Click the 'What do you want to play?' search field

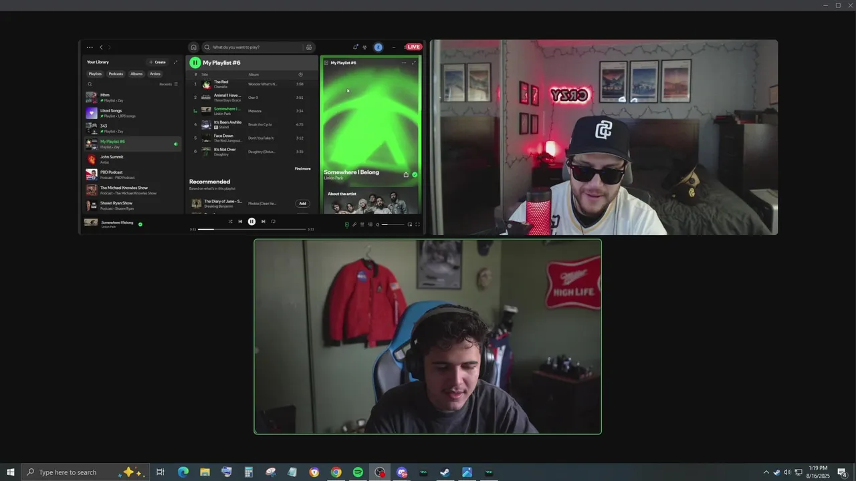[x=258, y=47]
